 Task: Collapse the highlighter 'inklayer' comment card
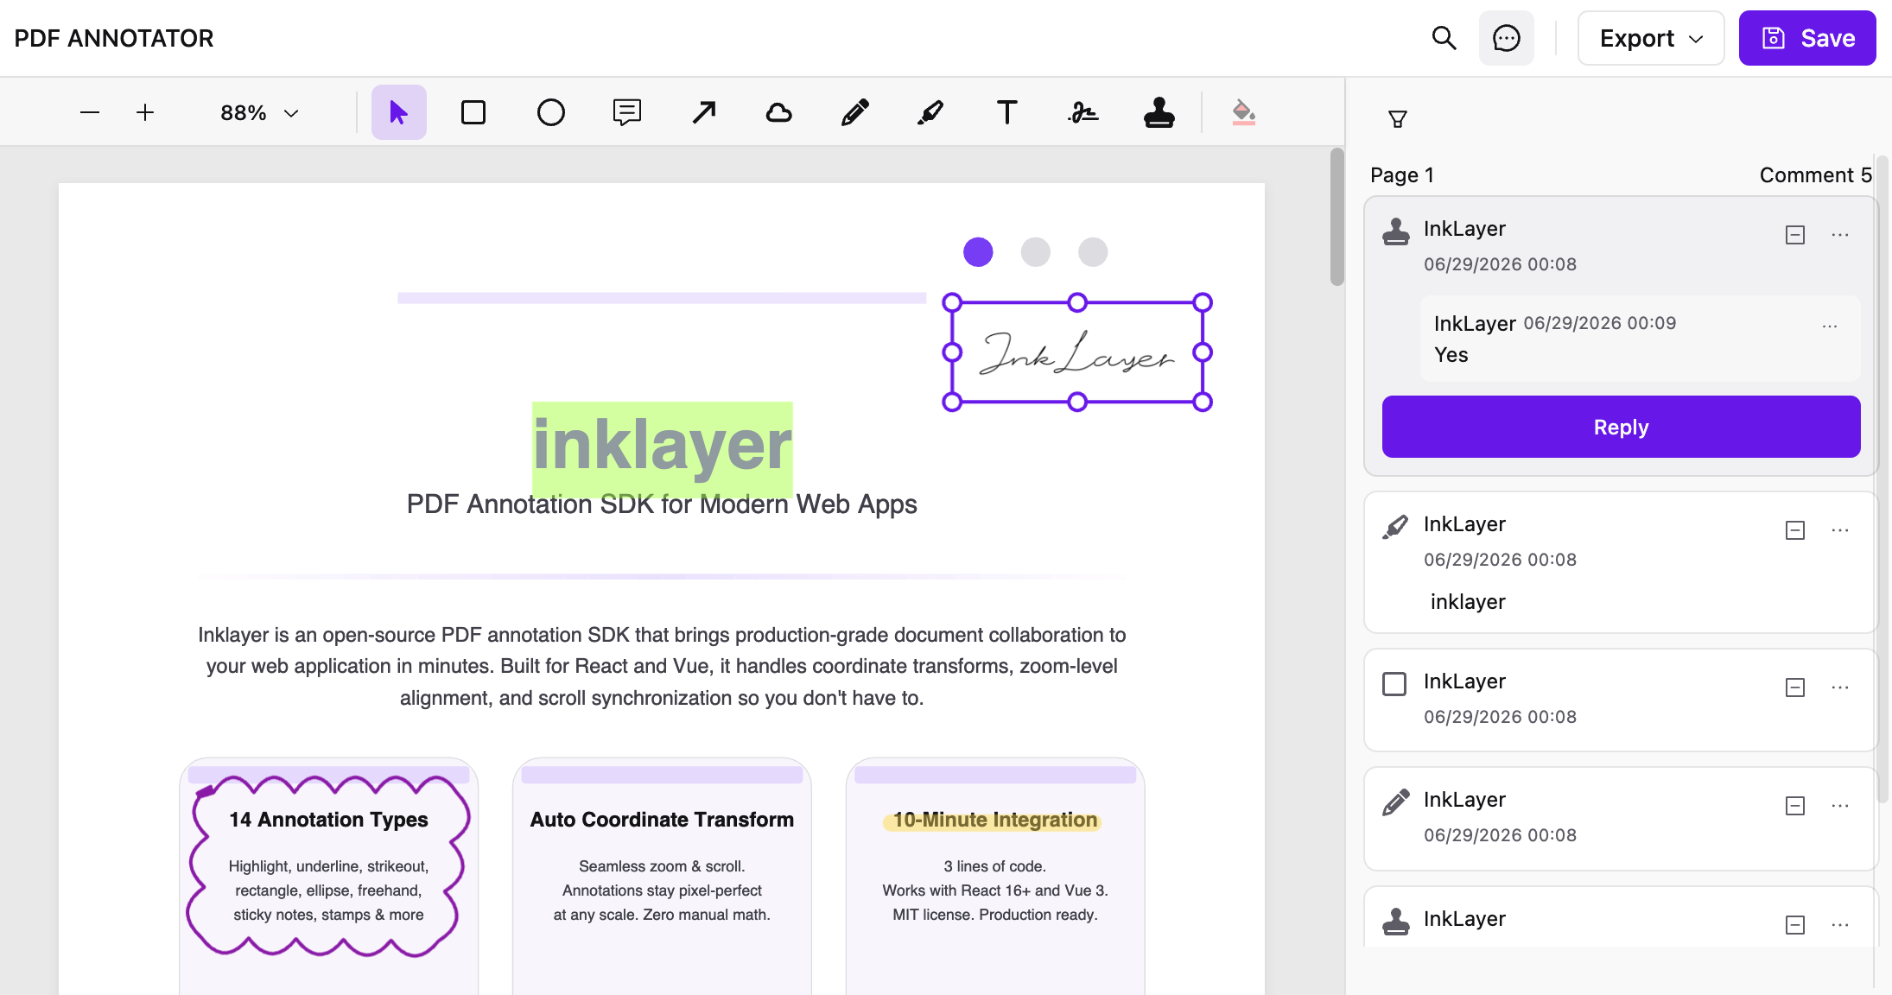pyautogui.click(x=1795, y=530)
